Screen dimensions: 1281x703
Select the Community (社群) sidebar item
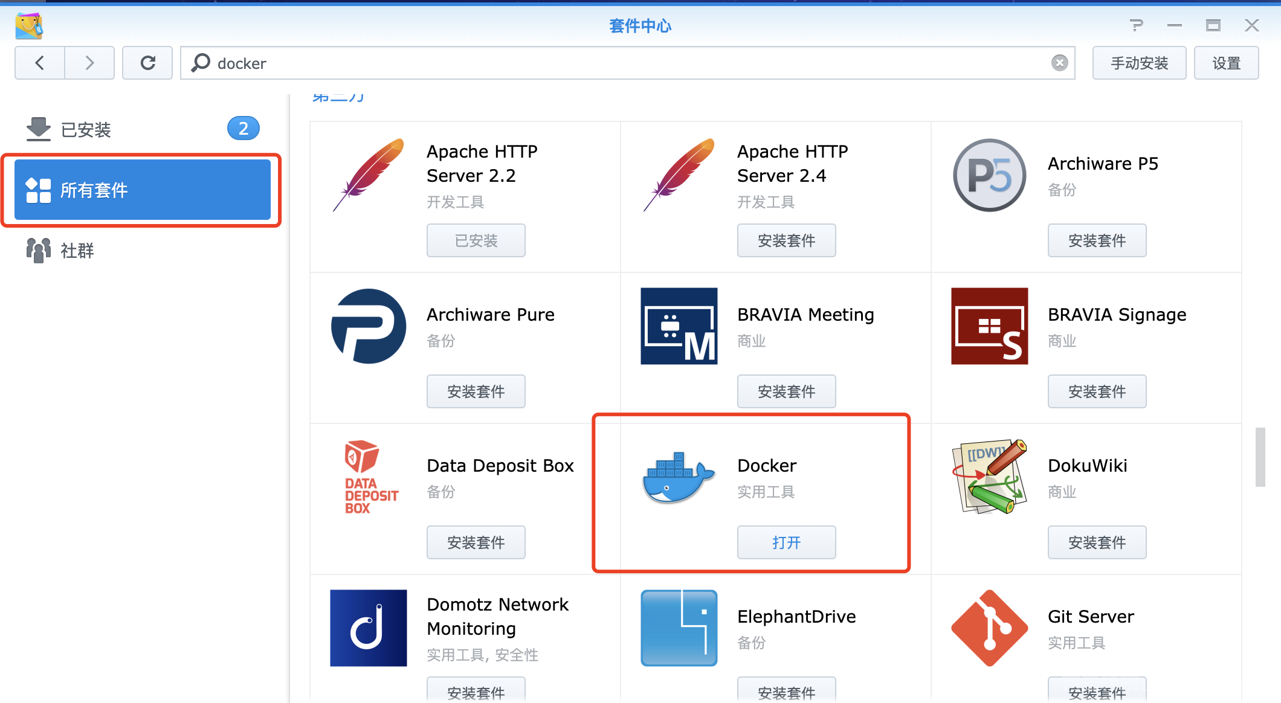[143, 250]
